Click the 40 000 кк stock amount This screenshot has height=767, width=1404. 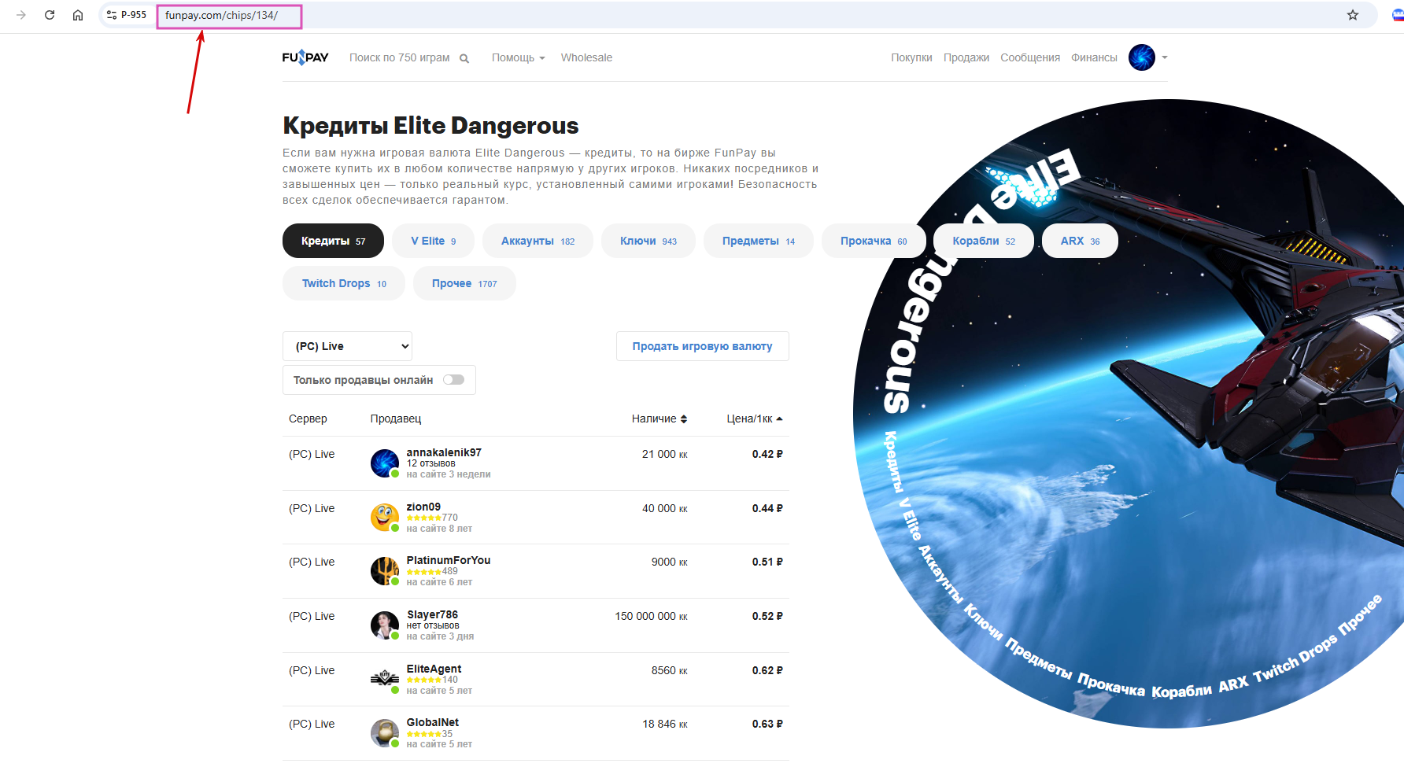[x=664, y=508]
